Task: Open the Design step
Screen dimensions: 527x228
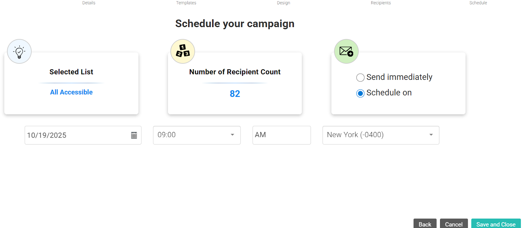Action: [283, 3]
